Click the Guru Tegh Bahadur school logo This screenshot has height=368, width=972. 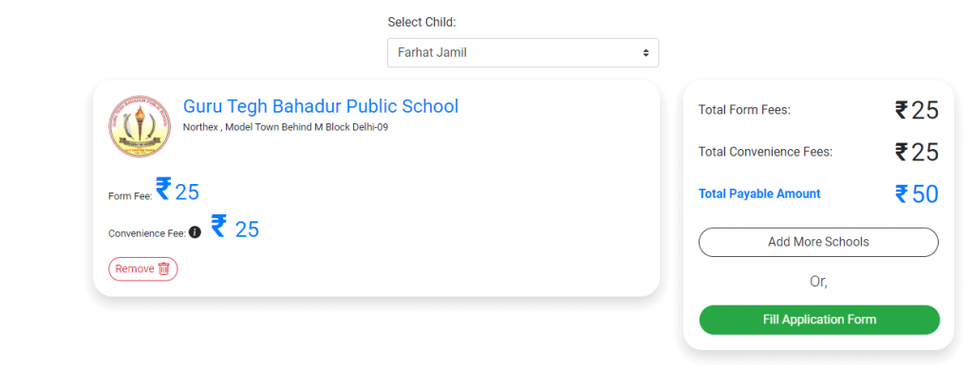click(x=140, y=126)
